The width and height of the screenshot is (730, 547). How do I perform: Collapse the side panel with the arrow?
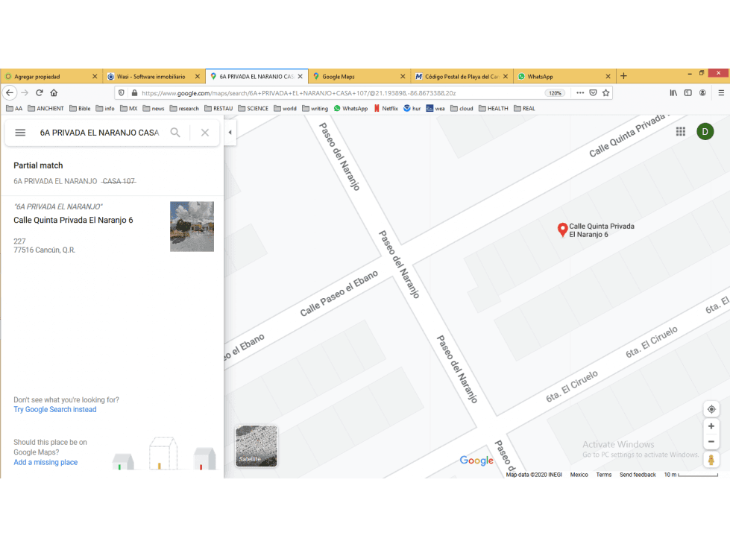(230, 132)
